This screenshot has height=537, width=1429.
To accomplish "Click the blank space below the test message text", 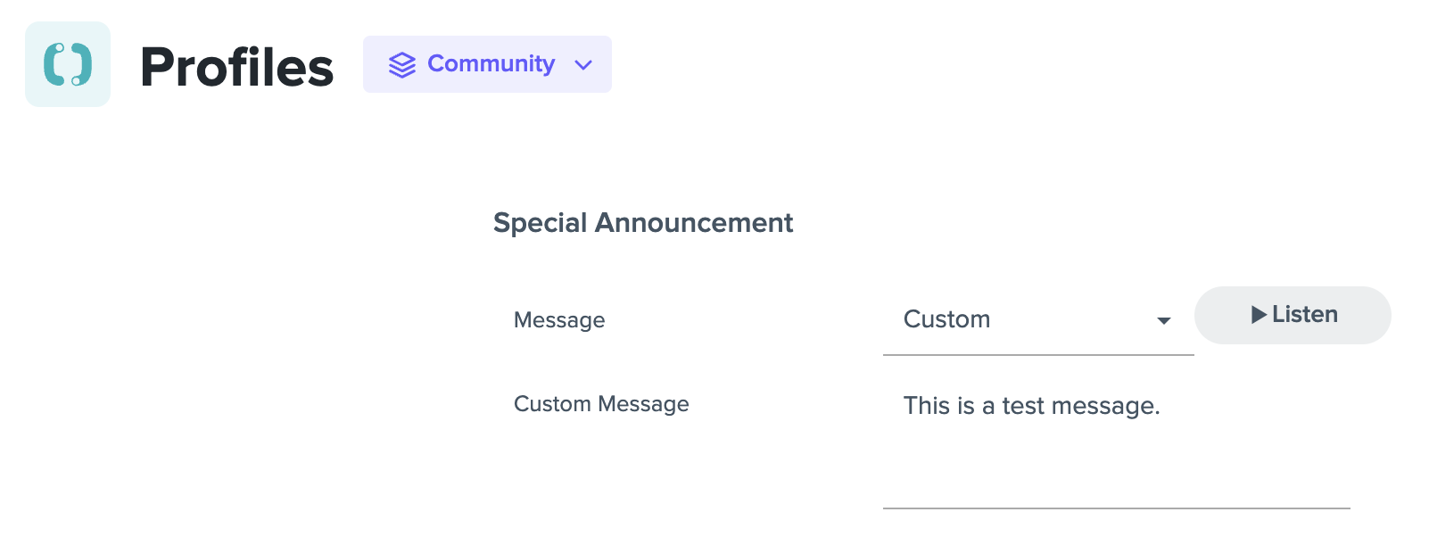I will 1116,464.
